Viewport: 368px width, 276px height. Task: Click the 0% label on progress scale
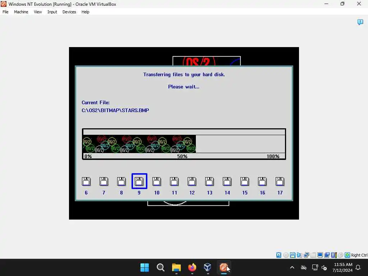coord(88,156)
